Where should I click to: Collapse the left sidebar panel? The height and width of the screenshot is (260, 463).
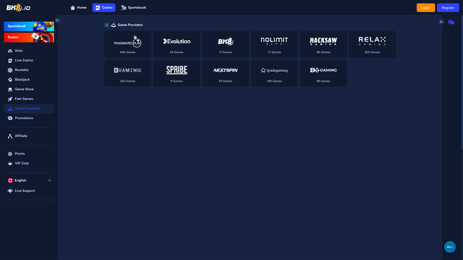(x=58, y=20)
